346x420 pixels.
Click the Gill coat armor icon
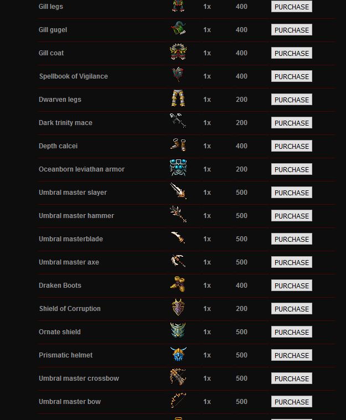178,51
